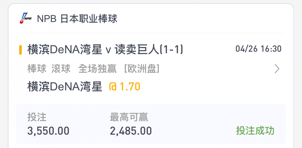This screenshot has width=302, height=148.
Task: Expand bet details with the right chevron
Action: tap(277, 69)
